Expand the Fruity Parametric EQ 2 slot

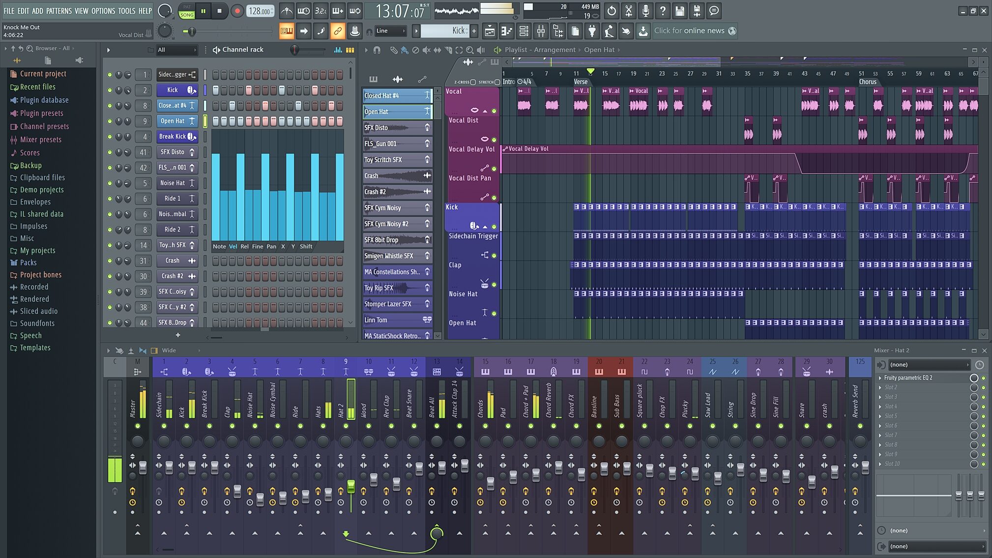point(879,378)
